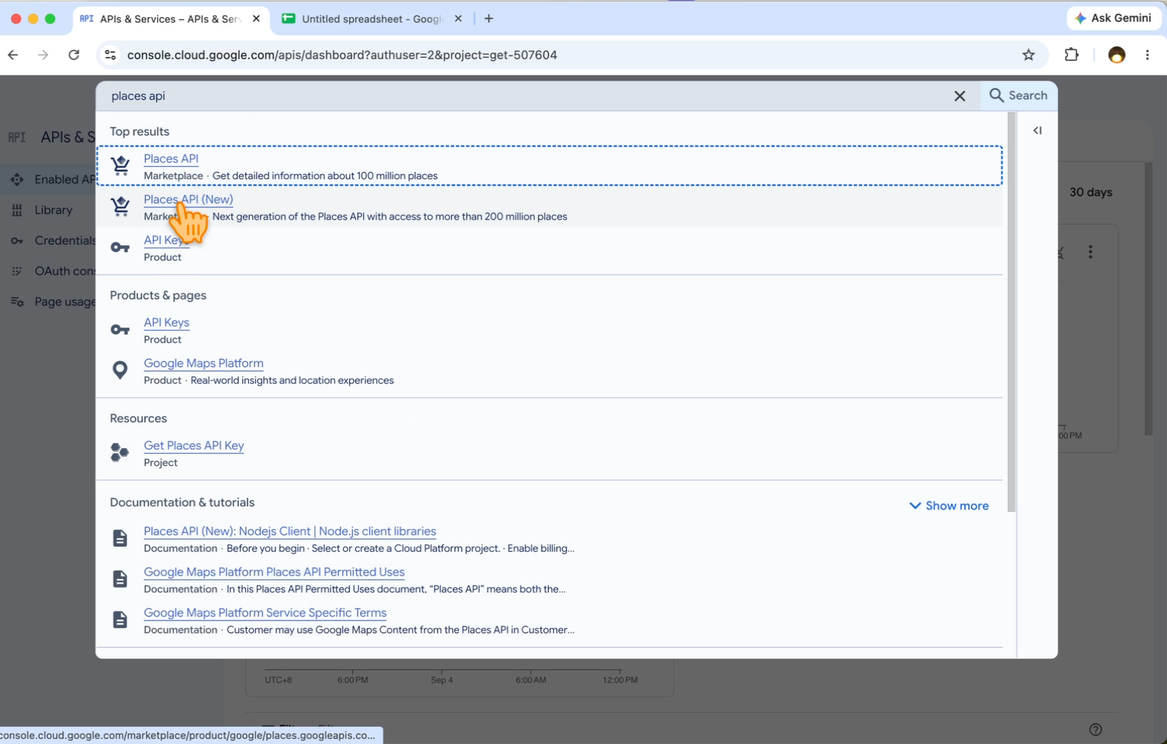This screenshot has height=744, width=1167.
Task: Open the Places API (New) result
Action: click(188, 199)
